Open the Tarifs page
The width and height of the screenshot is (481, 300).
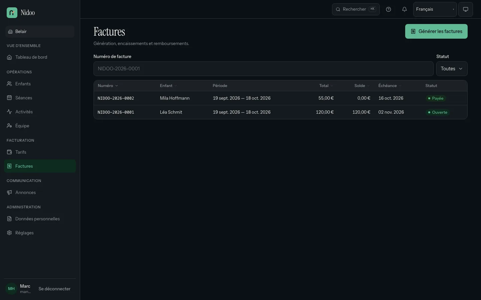(x=40, y=152)
